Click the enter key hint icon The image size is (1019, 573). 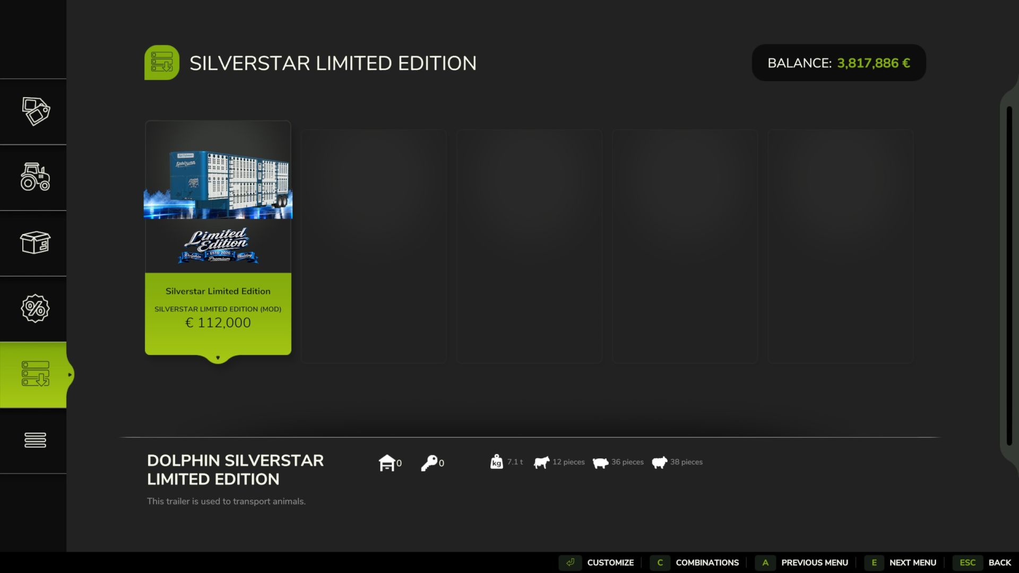tap(570, 562)
